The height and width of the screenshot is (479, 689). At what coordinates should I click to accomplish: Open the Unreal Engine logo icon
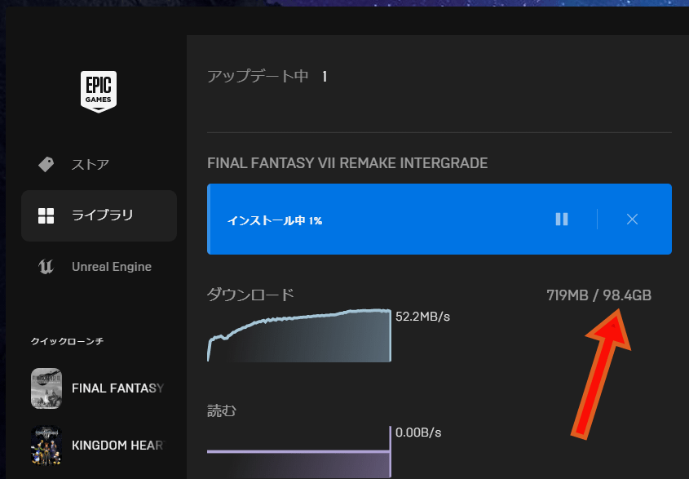(x=46, y=267)
